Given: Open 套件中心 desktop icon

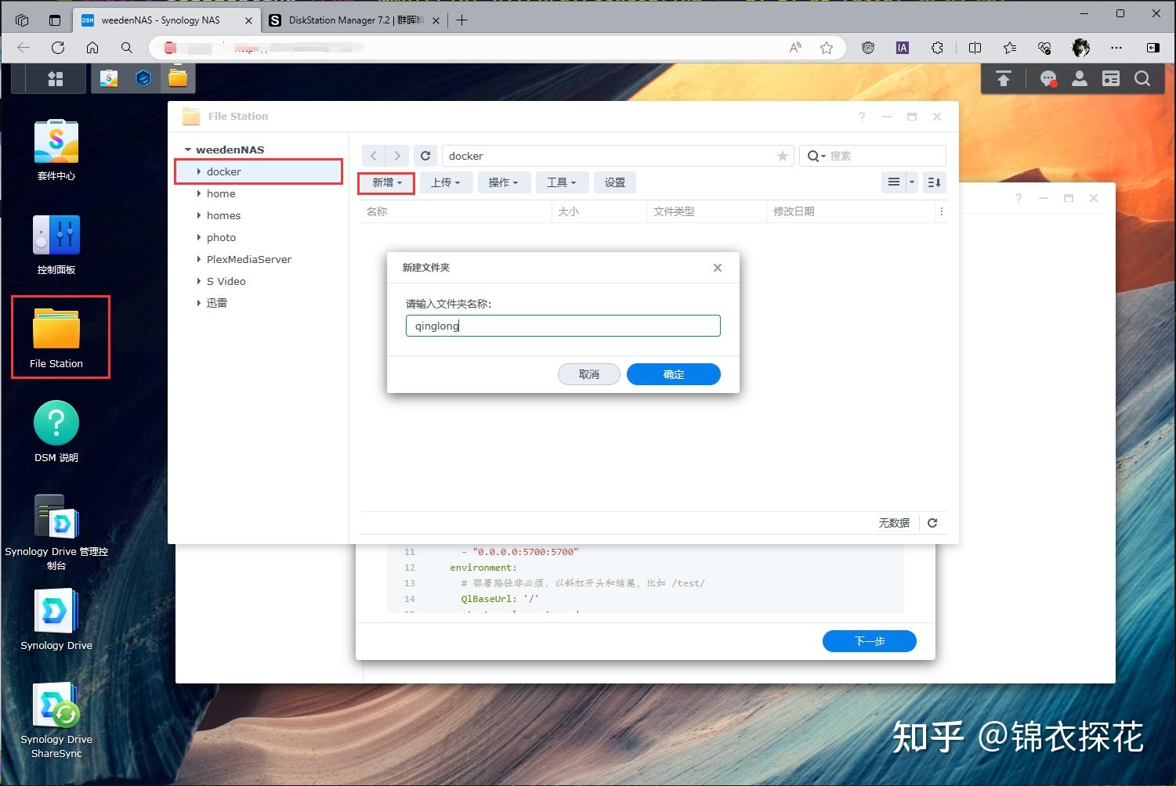Looking at the screenshot, I should [56, 150].
